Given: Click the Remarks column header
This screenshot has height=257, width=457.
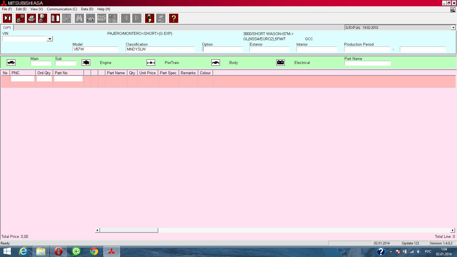Looking at the screenshot, I should pyautogui.click(x=189, y=73).
